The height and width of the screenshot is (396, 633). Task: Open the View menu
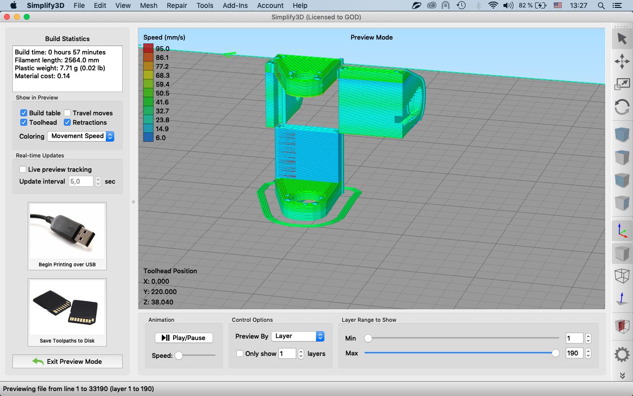(x=123, y=5)
